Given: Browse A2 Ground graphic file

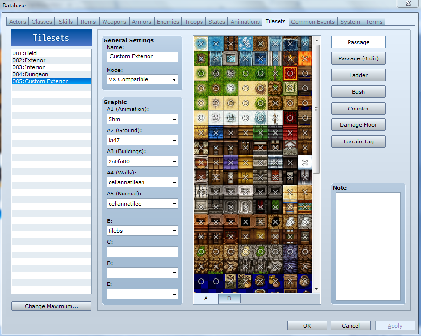Looking at the screenshot, I should point(175,140).
